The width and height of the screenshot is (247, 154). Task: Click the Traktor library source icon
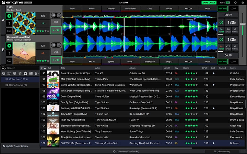coord(25,73)
